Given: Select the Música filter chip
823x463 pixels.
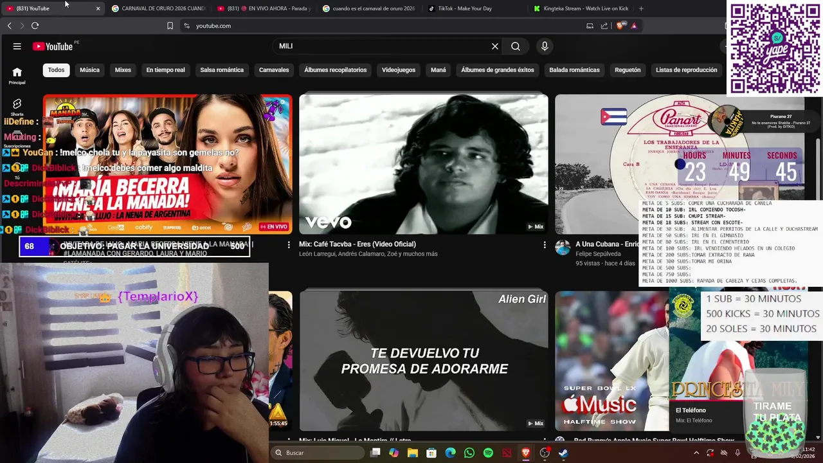Looking at the screenshot, I should 89,70.
